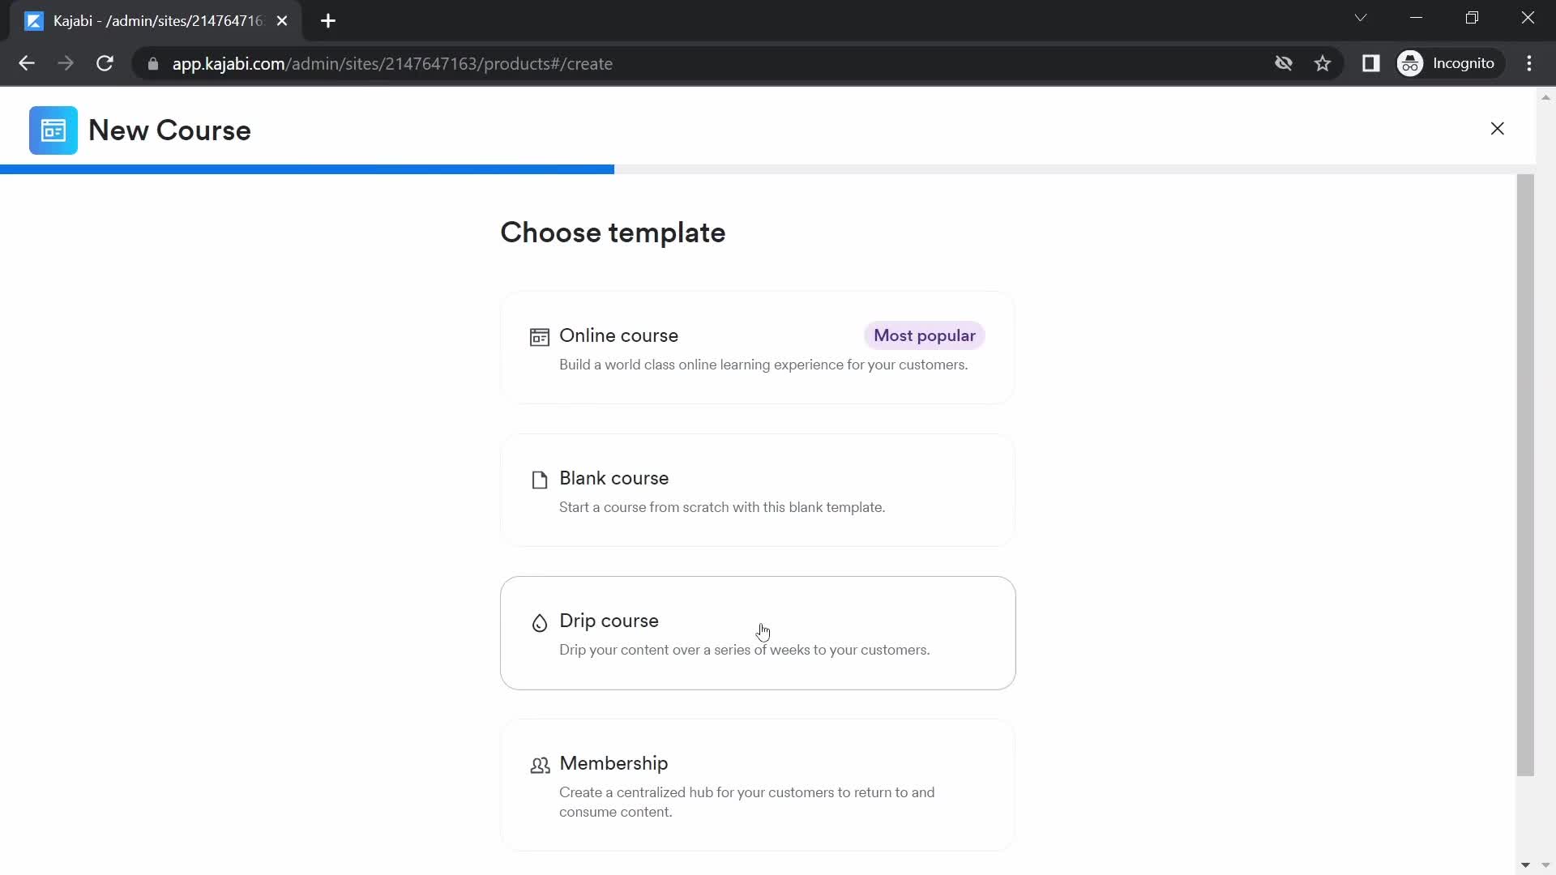This screenshot has width=1556, height=875.
Task: Click the Drip course droplet icon
Action: pos(539,622)
